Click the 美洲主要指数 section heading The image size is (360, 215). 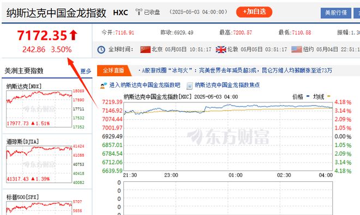(x=24, y=71)
